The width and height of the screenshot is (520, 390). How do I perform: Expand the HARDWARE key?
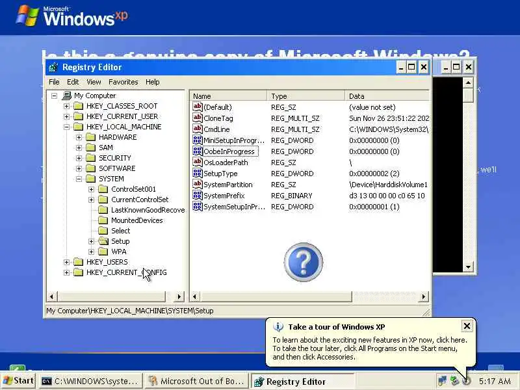[x=79, y=137]
